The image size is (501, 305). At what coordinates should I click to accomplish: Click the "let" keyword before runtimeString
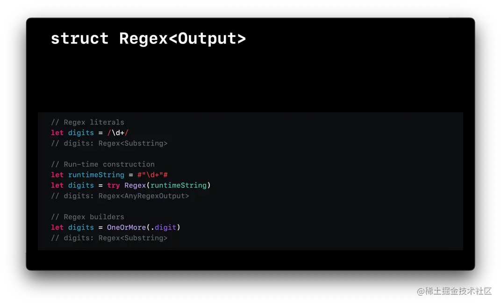(x=57, y=175)
